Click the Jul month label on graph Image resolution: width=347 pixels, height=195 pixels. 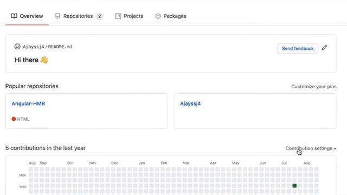(284, 163)
